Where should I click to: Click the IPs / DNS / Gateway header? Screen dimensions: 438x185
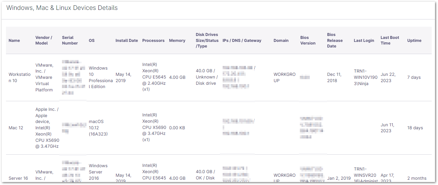pyautogui.click(x=242, y=41)
